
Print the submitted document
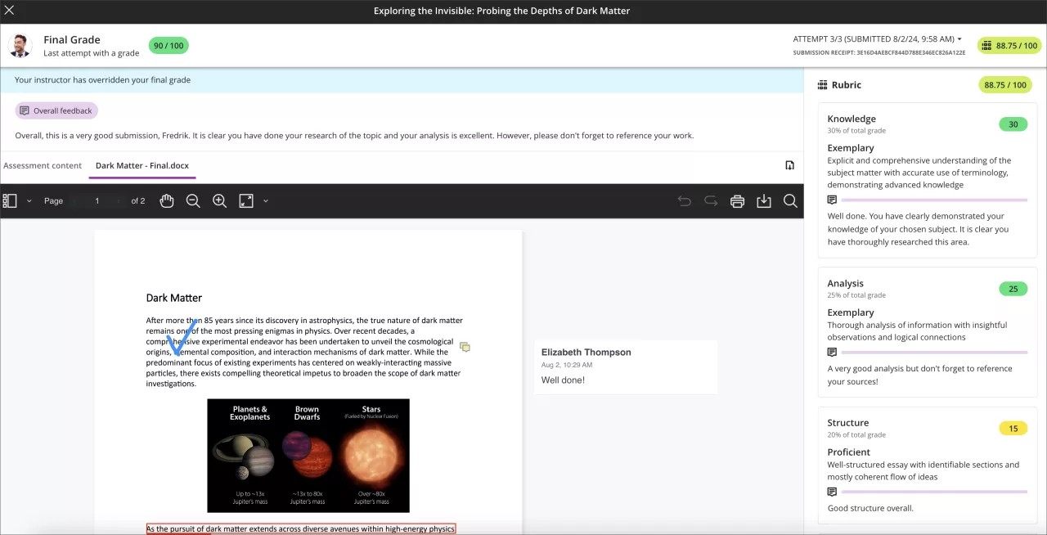click(x=737, y=200)
